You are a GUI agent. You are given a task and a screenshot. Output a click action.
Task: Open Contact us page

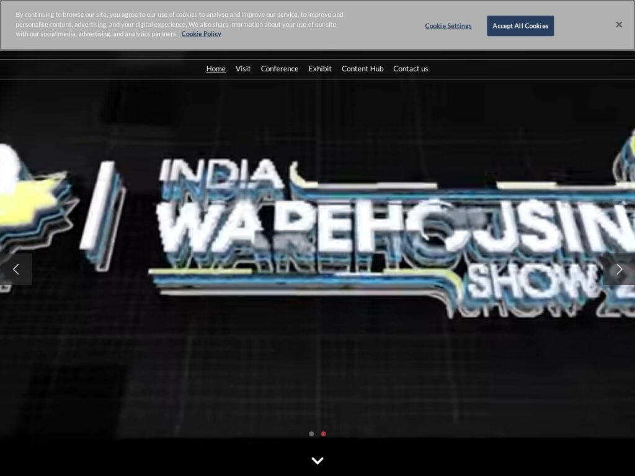(x=411, y=69)
